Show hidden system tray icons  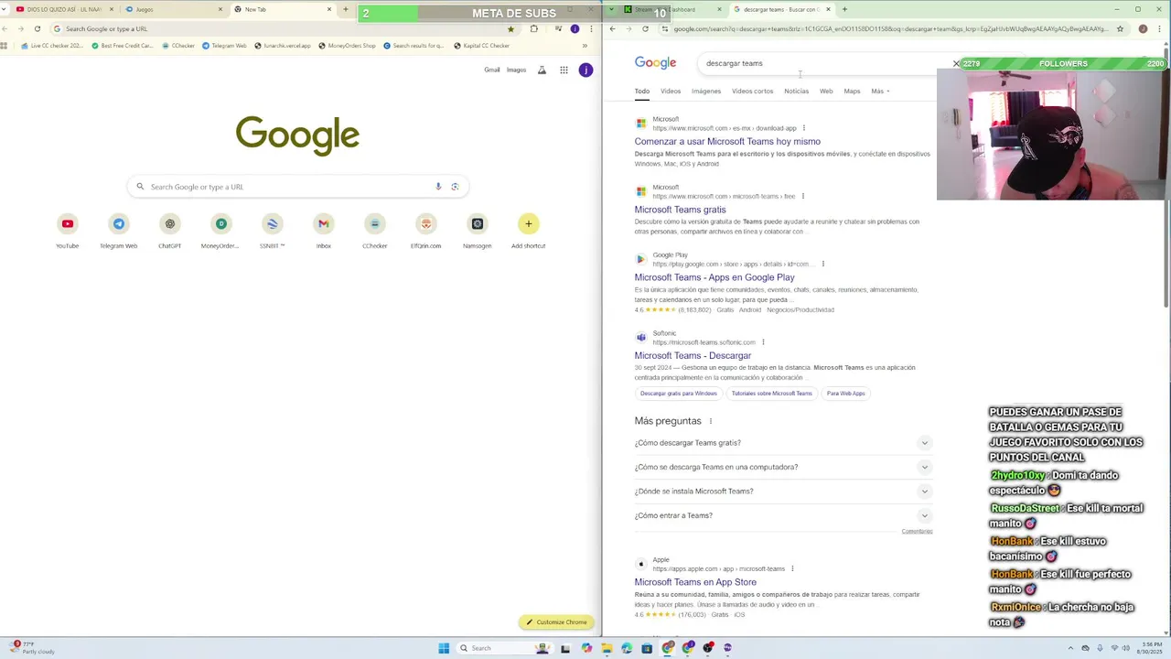click(1071, 648)
